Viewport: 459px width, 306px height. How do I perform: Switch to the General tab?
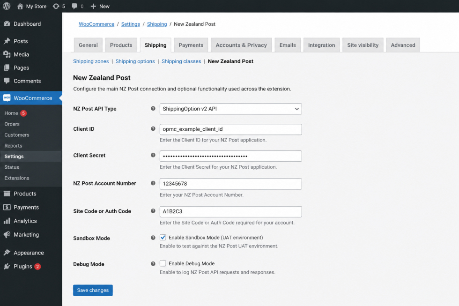[x=88, y=45]
